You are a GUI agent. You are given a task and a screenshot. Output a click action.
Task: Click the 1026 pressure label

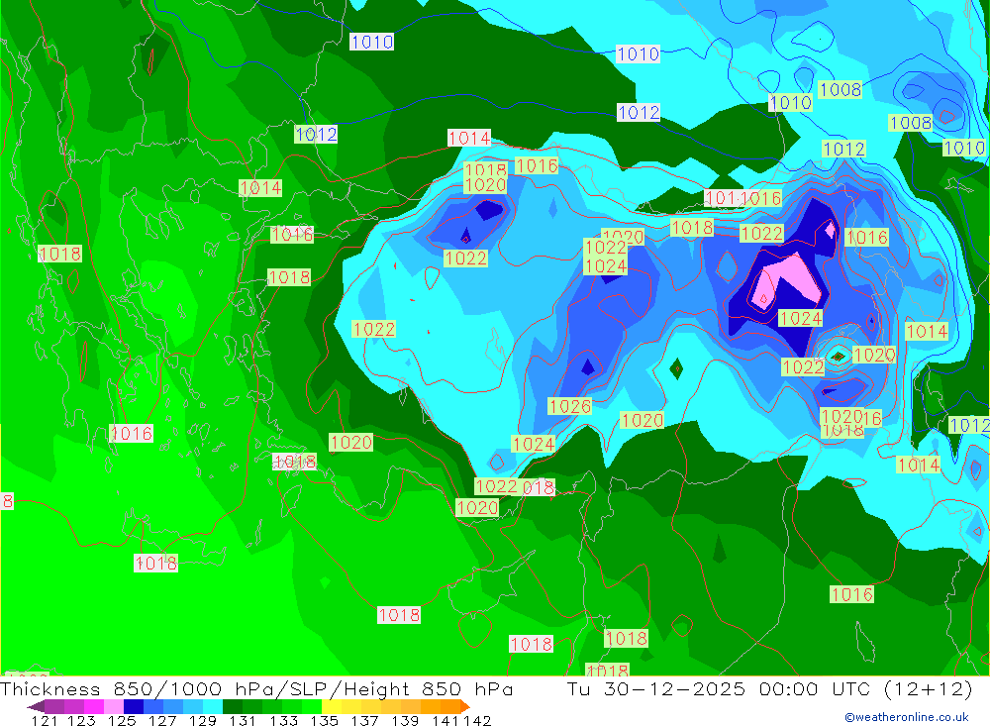(x=570, y=406)
